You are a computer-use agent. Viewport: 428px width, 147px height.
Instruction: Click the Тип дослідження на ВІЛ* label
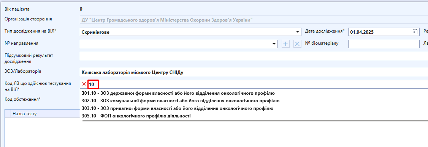[x=30, y=31]
